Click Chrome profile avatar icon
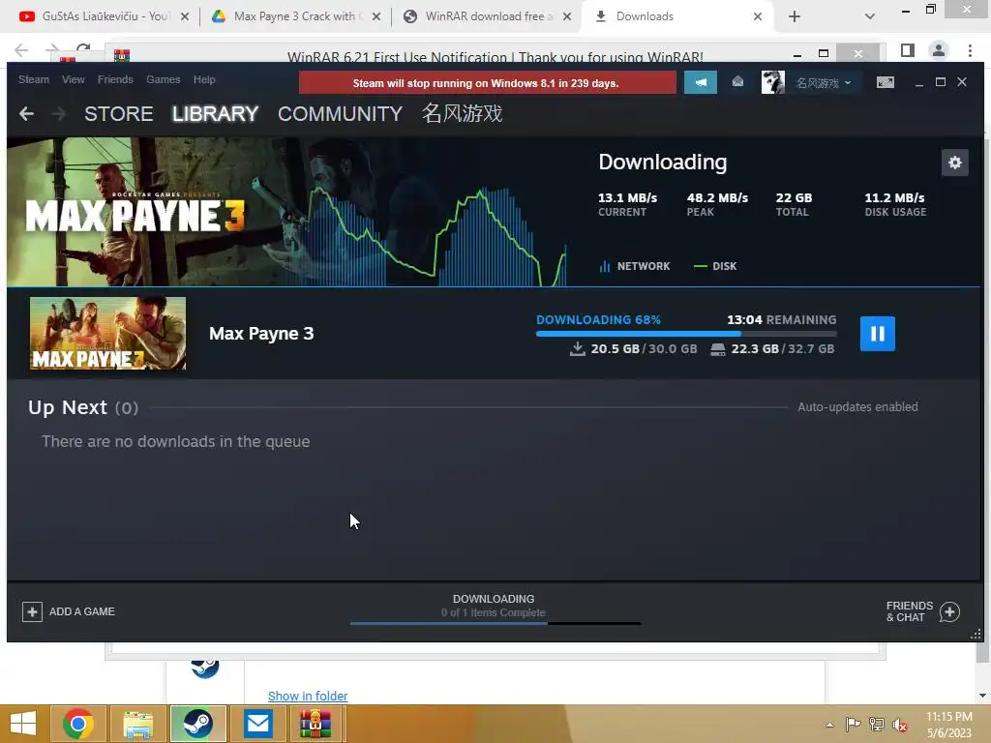This screenshot has height=743, width=991. 939,50
